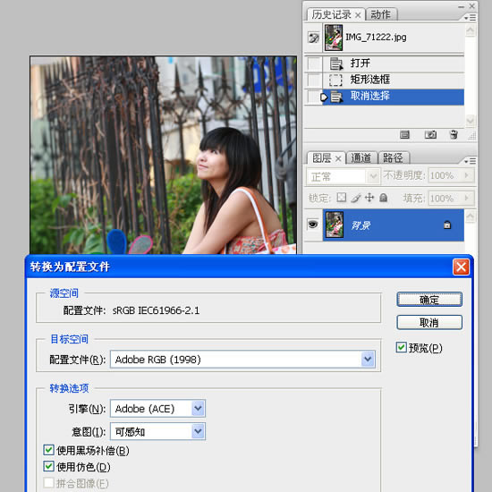This screenshot has width=492, height=492.
Task: Set history brush source box for 取消选择
Action: [x=313, y=97]
